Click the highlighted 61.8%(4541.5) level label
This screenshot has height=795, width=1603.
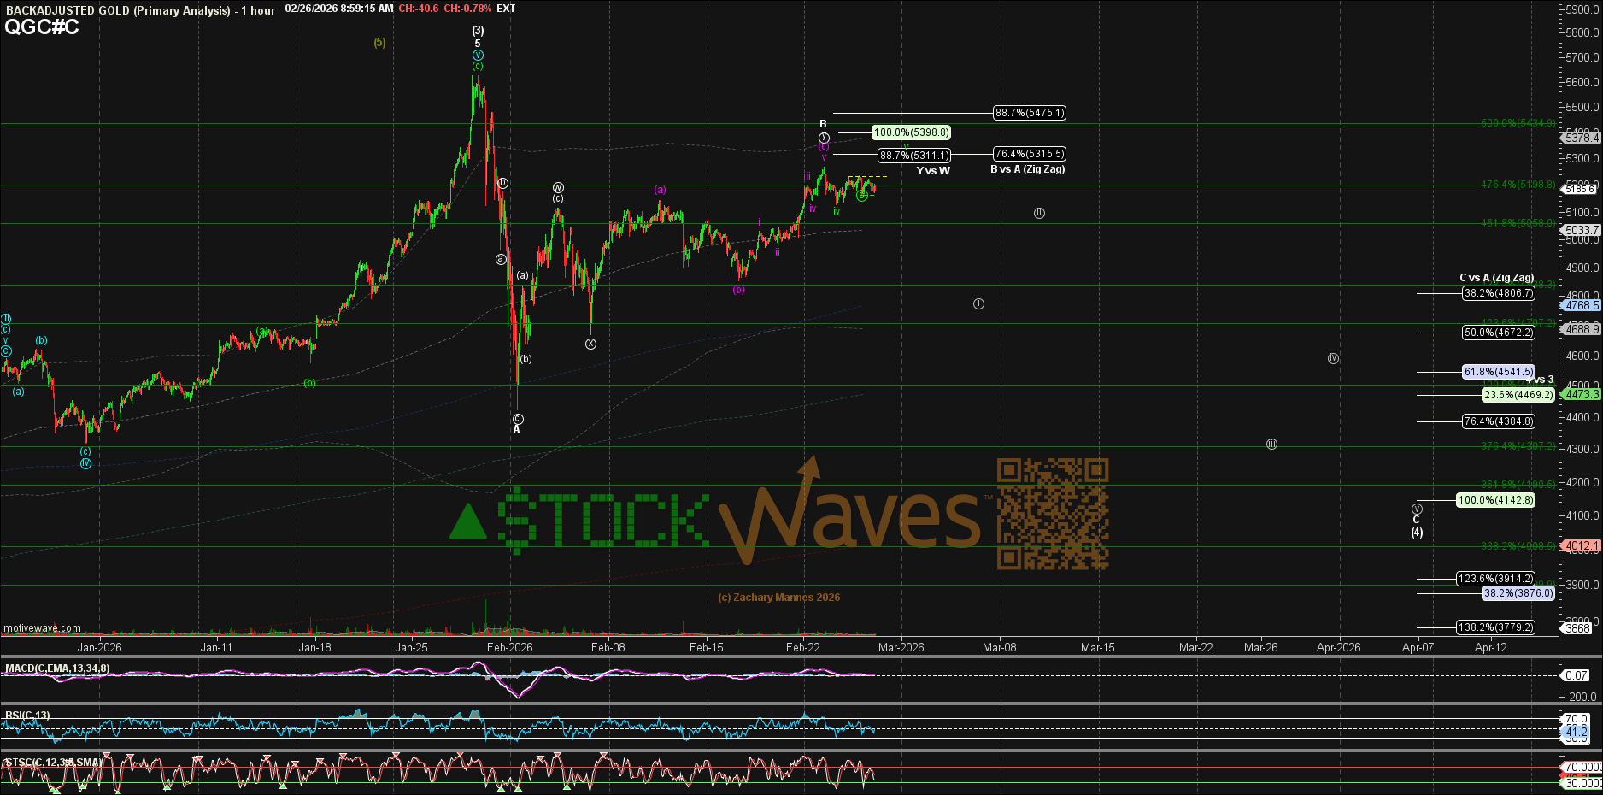[1498, 372]
